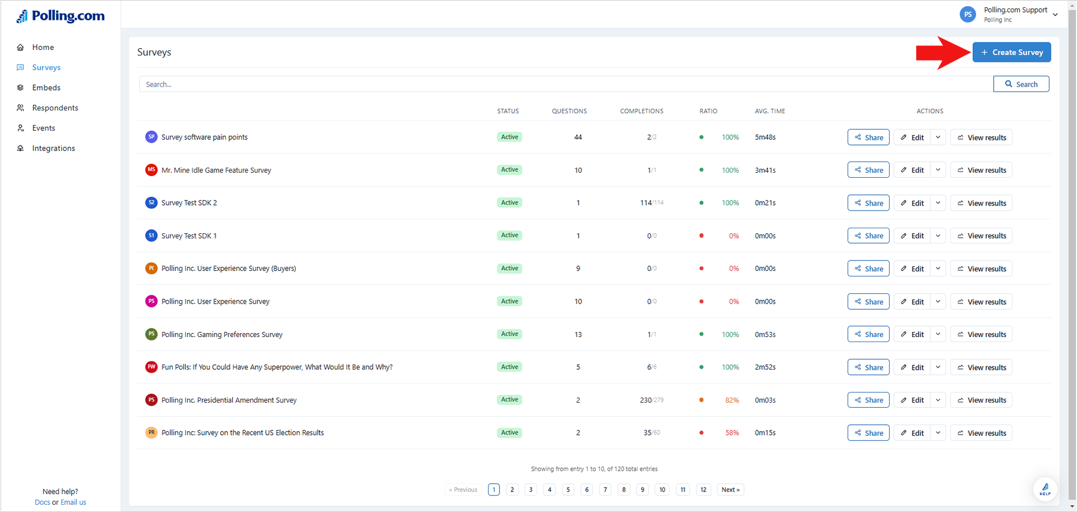This screenshot has width=1077, height=512.
Task: Expand edit options for Mr. Mine survey
Action: [x=938, y=170]
